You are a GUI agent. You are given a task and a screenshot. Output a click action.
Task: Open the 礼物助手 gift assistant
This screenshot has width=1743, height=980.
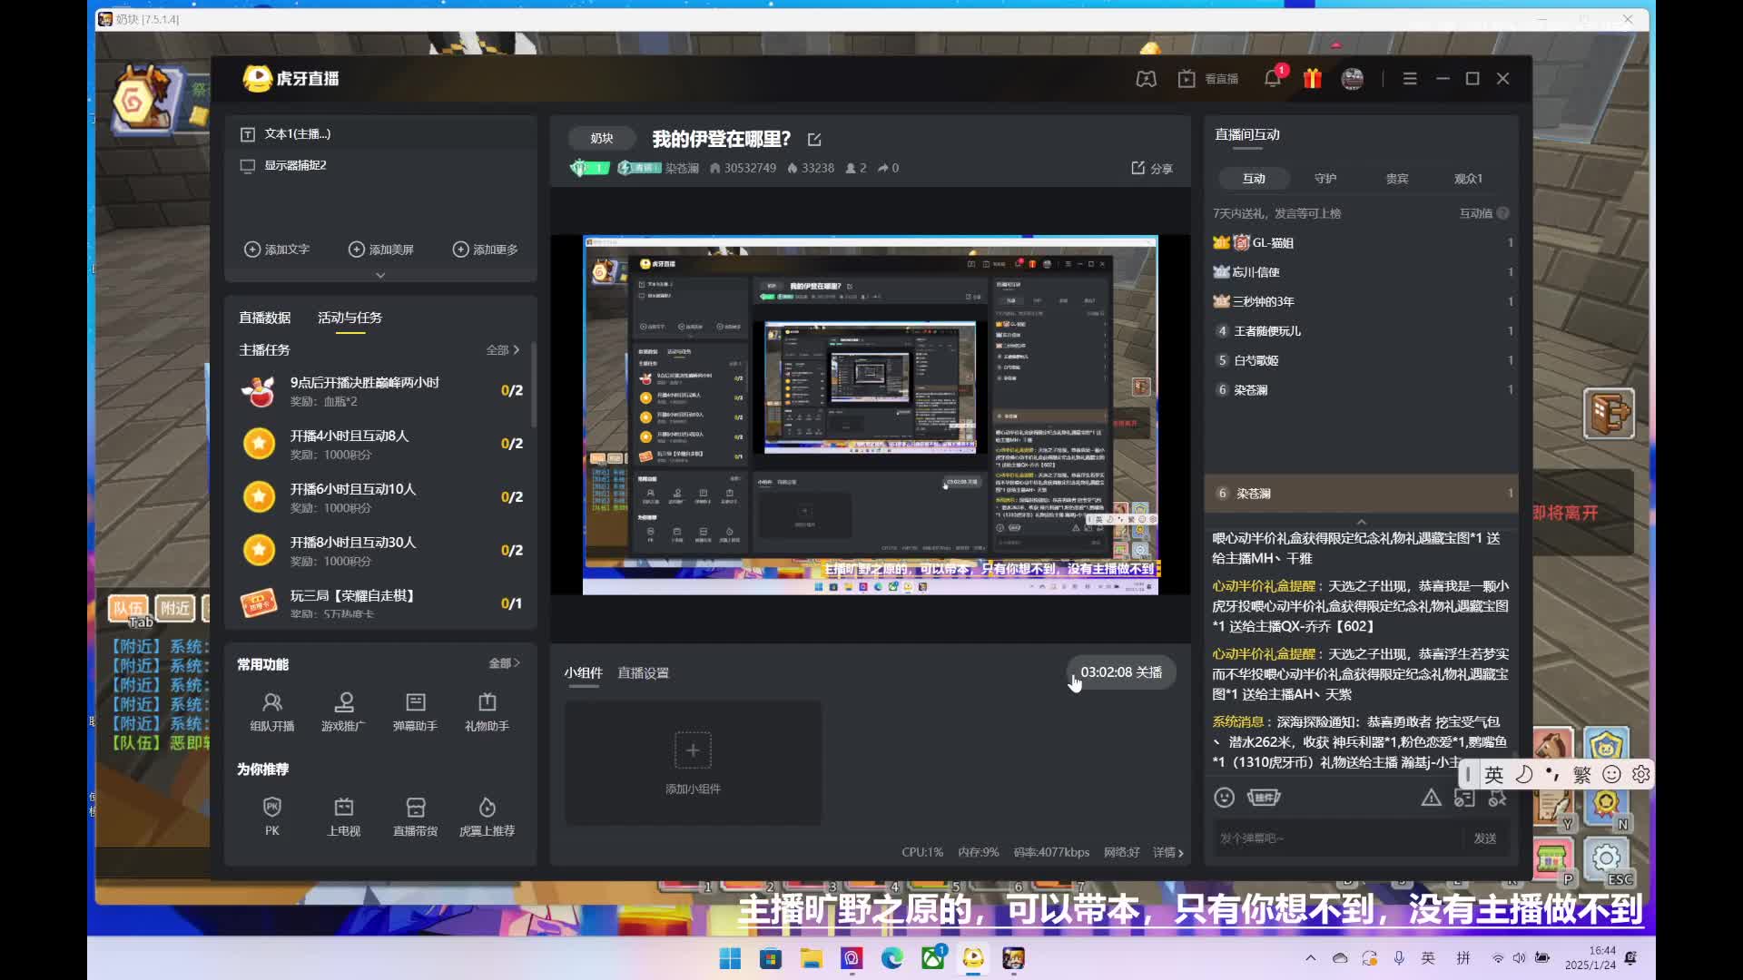click(x=487, y=712)
